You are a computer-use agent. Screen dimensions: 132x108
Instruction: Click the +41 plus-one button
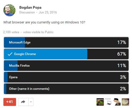(x=10, y=102)
